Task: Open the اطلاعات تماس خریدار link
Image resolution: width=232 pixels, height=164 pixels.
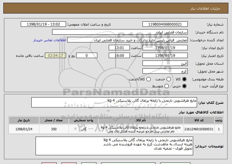Action: pos(50,40)
